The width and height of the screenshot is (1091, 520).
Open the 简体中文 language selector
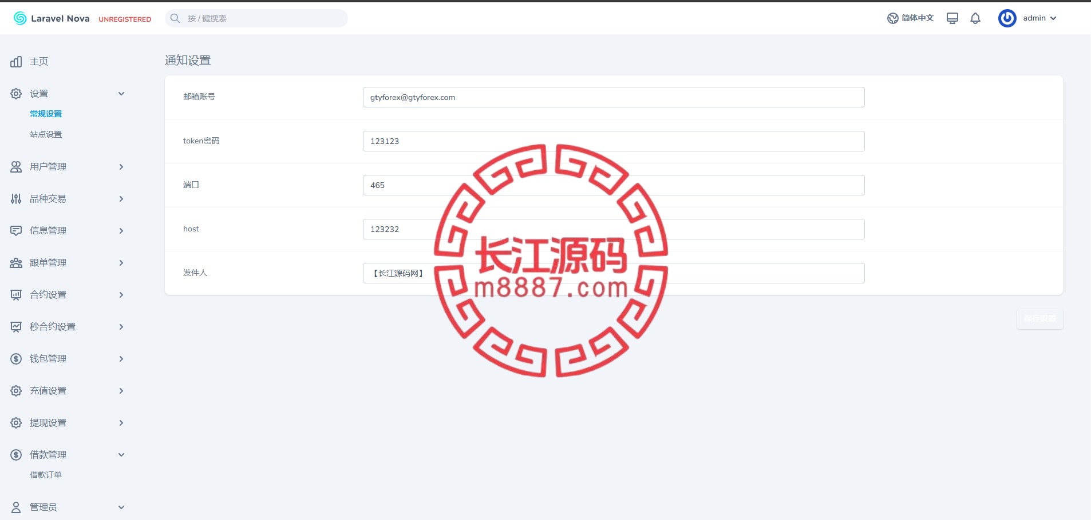tap(910, 18)
